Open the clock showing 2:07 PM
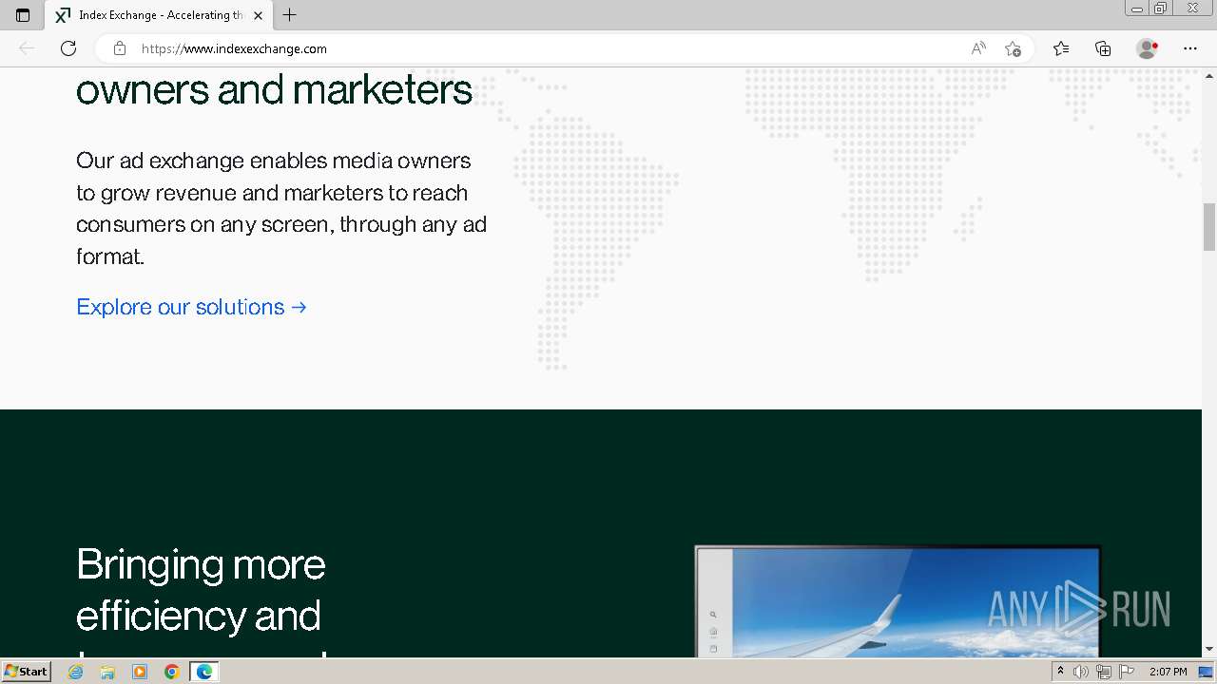This screenshot has width=1217, height=684. 1169,672
